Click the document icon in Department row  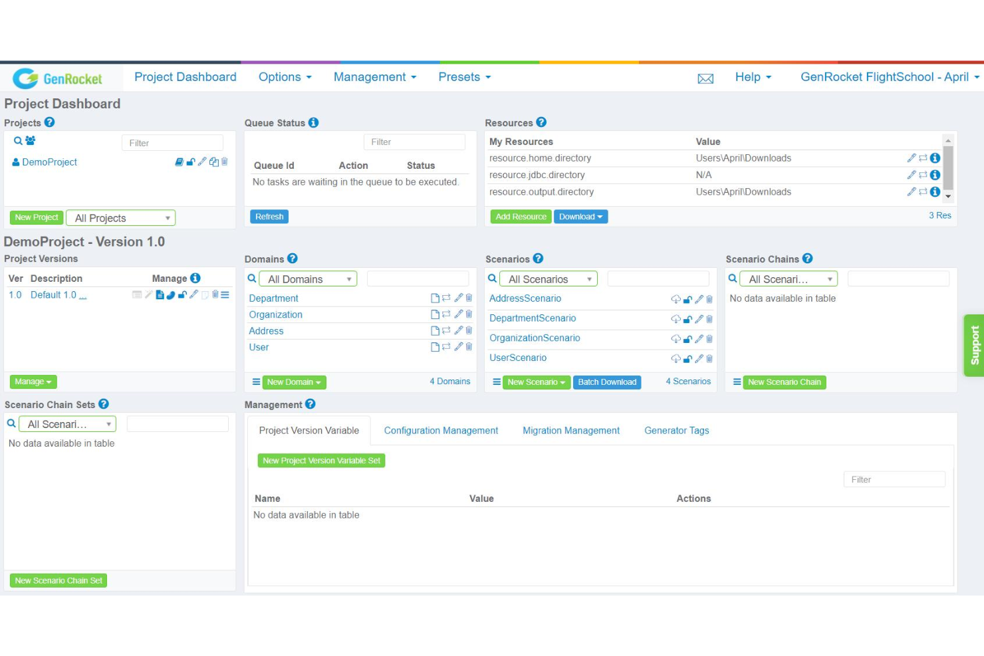(x=435, y=298)
